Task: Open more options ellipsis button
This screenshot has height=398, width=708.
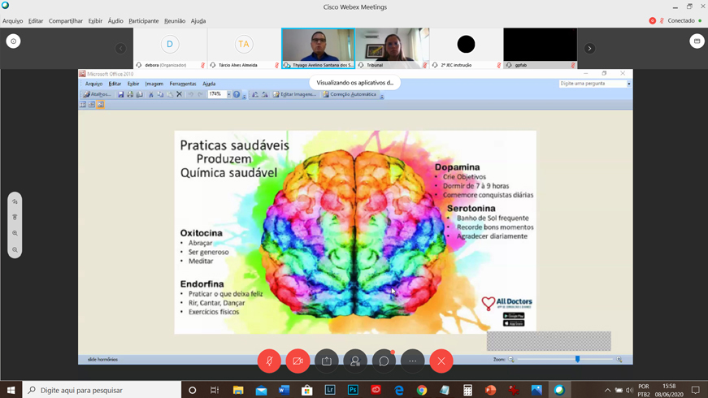Action: (x=413, y=361)
